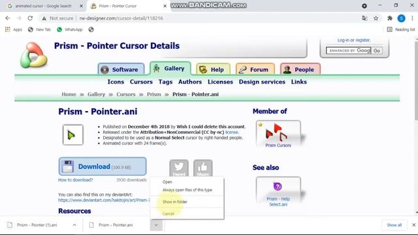Open the Prism - Pointer.ani download file
This screenshot has width=418, height=235.
coord(116,225)
